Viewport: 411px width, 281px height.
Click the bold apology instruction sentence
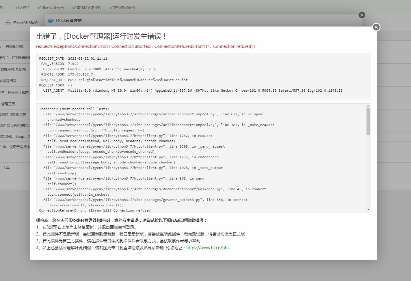[121, 220]
